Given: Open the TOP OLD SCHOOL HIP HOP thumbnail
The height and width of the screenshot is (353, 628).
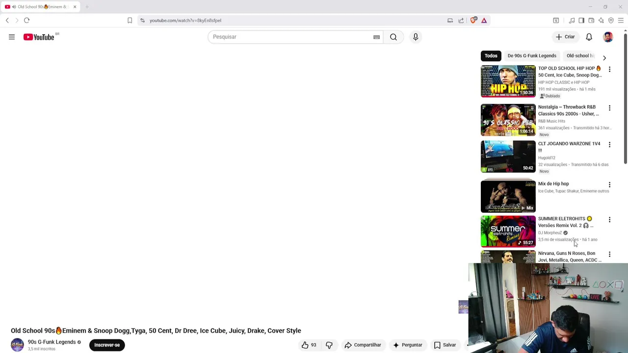Looking at the screenshot, I should pos(508,81).
